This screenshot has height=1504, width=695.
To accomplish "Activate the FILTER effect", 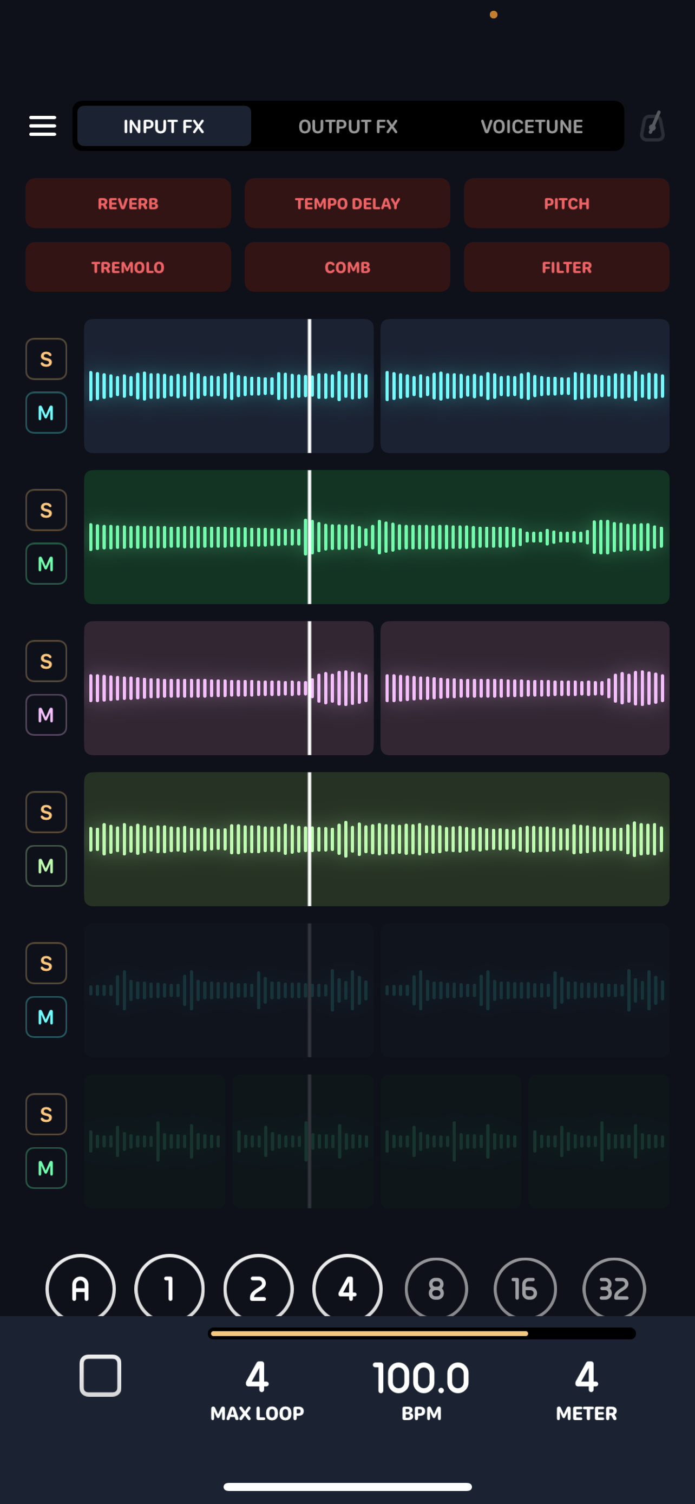I will point(567,267).
